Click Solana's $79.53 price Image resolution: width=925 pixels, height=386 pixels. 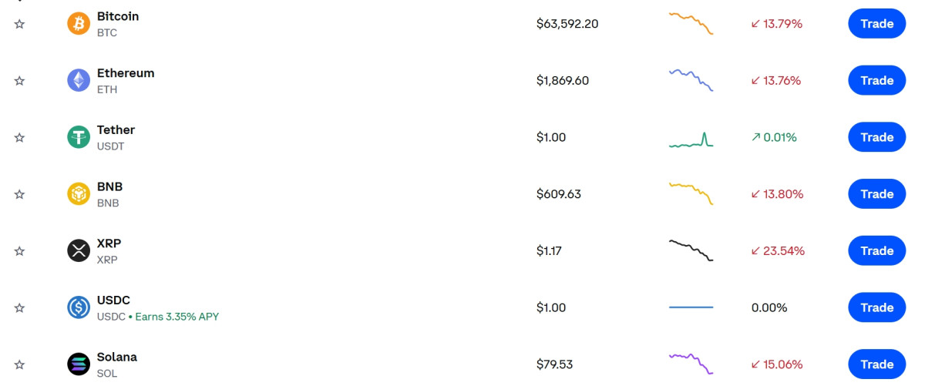click(554, 364)
